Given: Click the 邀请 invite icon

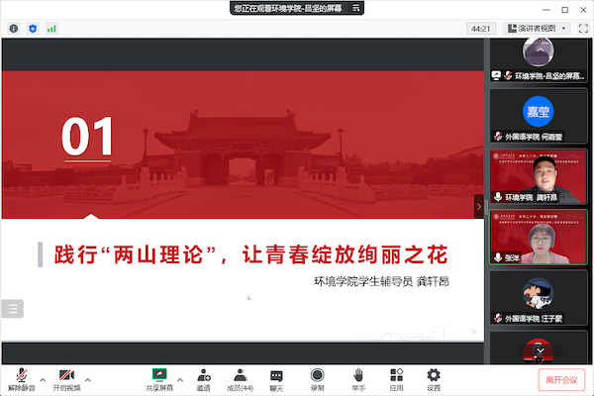Looking at the screenshot, I should (203, 379).
